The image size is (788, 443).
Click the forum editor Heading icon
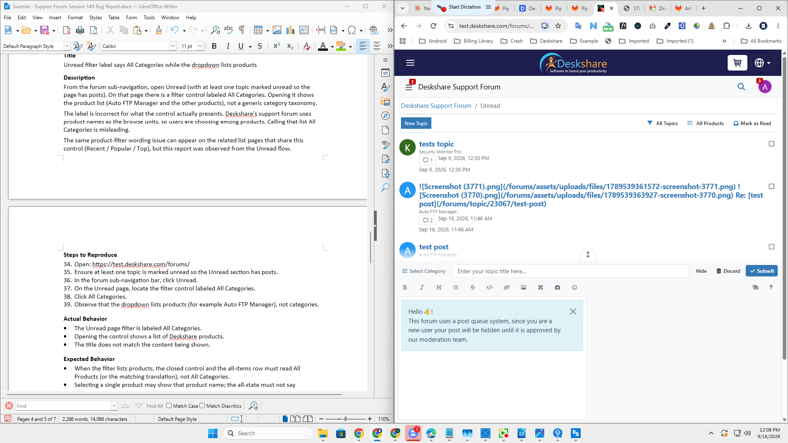point(439,288)
